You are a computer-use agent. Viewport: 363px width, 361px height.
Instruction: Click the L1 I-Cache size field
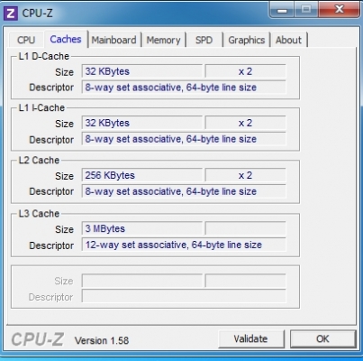(x=142, y=123)
